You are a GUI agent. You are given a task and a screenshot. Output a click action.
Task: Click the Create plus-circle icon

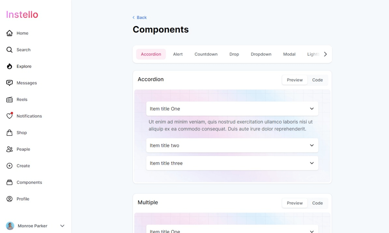(9, 166)
